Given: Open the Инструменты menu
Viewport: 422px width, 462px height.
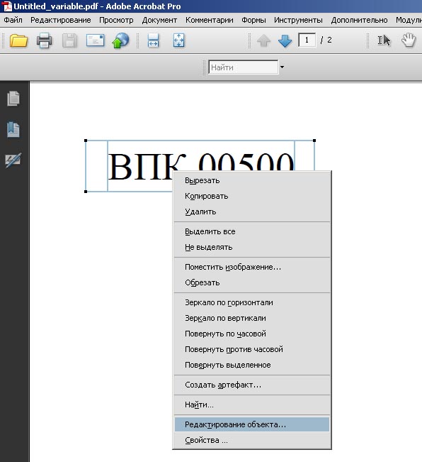Looking at the screenshot, I should click(298, 20).
